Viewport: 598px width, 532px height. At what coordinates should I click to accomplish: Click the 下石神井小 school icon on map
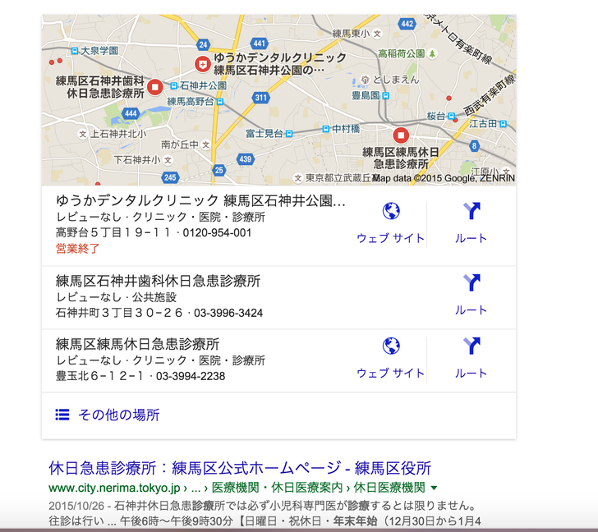tap(168, 160)
